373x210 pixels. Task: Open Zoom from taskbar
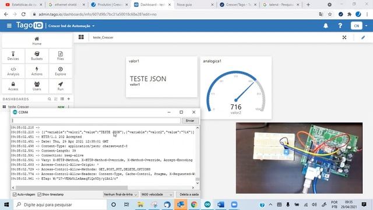(x=234, y=205)
